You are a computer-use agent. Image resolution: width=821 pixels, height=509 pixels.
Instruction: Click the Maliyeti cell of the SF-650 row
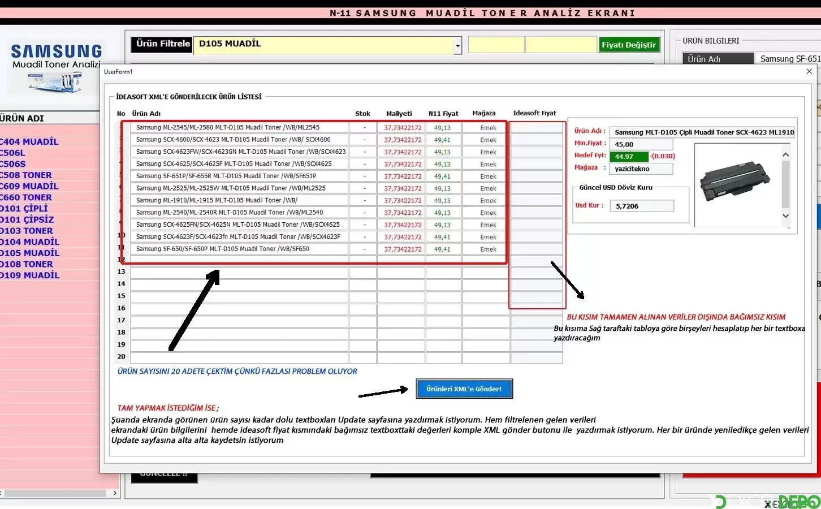401,249
